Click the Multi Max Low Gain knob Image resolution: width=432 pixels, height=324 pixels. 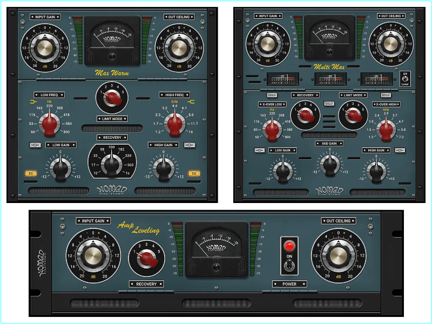(x=282, y=171)
